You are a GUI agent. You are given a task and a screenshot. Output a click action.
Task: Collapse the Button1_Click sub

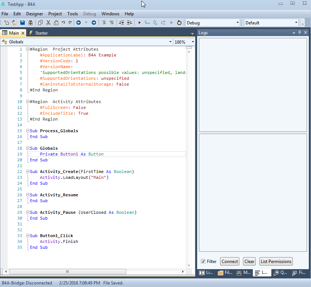(x=28, y=236)
